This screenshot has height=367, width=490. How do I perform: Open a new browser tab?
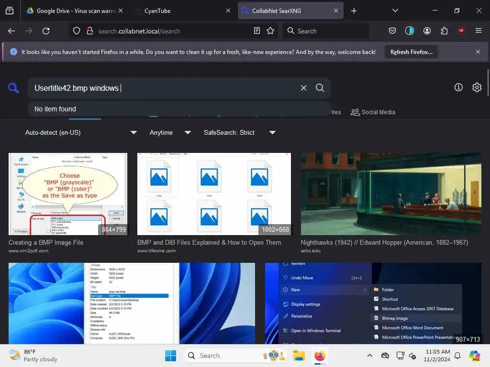point(354,11)
